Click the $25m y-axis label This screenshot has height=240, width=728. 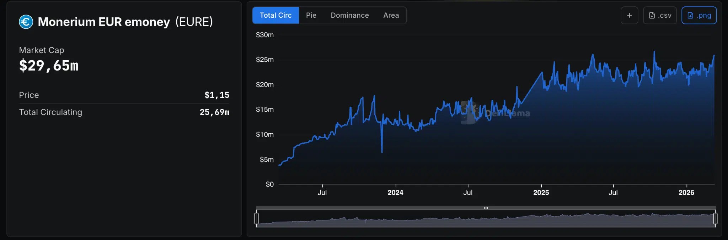click(x=265, y=60)
